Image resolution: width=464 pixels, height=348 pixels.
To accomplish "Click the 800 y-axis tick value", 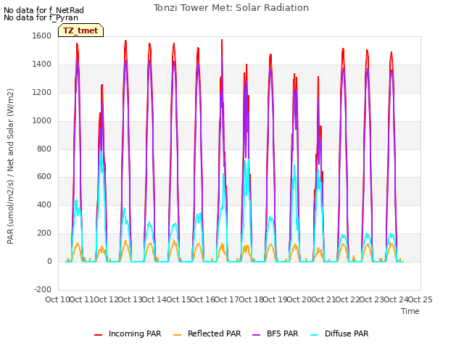I will coord(44,149).
